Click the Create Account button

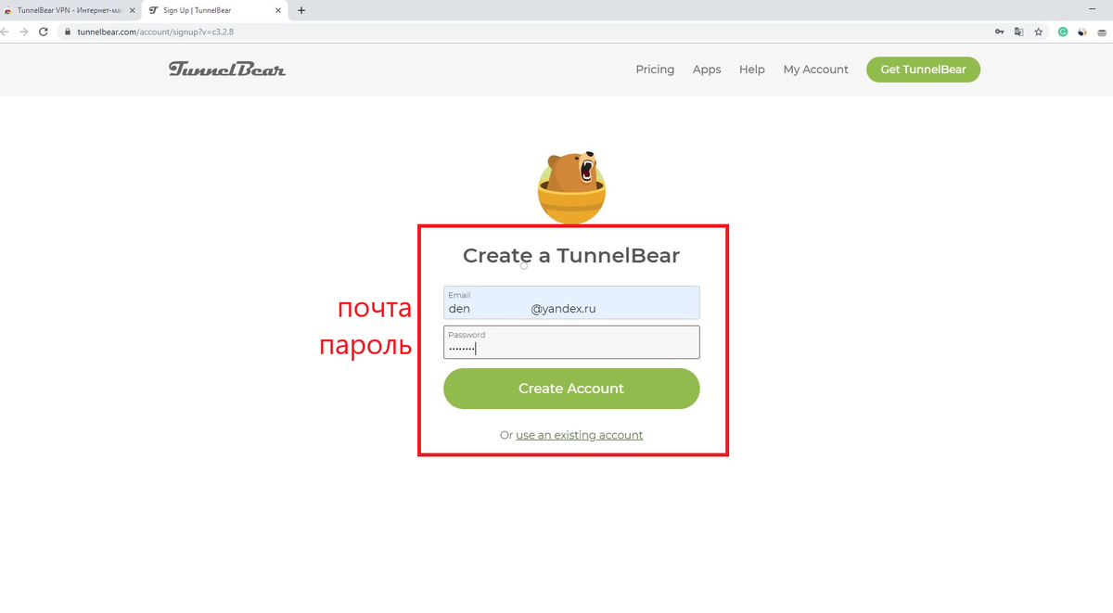(x=571, y=389)
